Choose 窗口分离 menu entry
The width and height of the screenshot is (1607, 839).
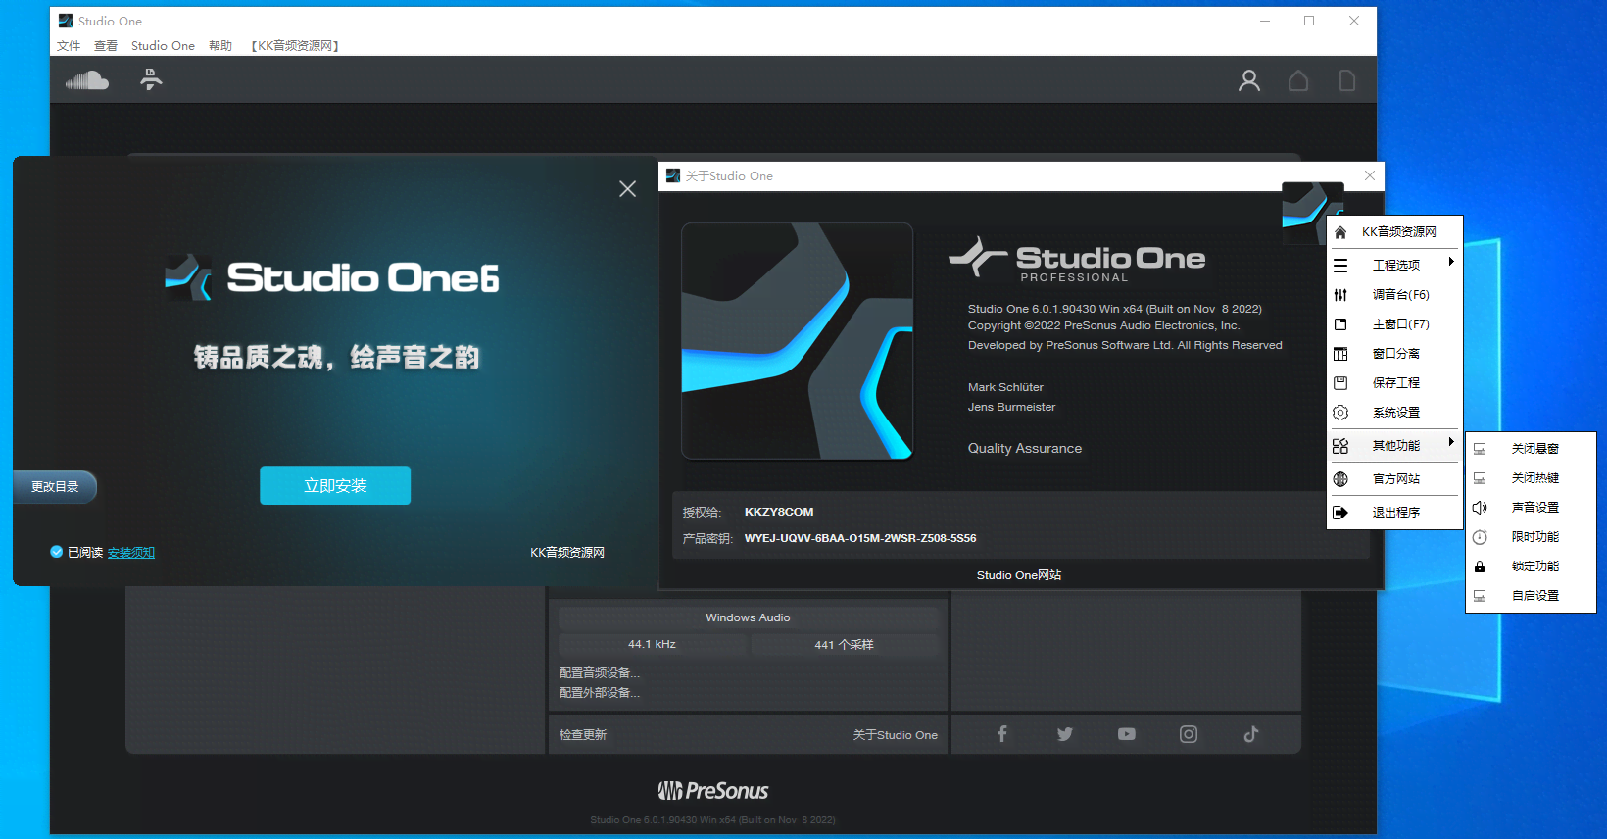tap(1394, 354)
